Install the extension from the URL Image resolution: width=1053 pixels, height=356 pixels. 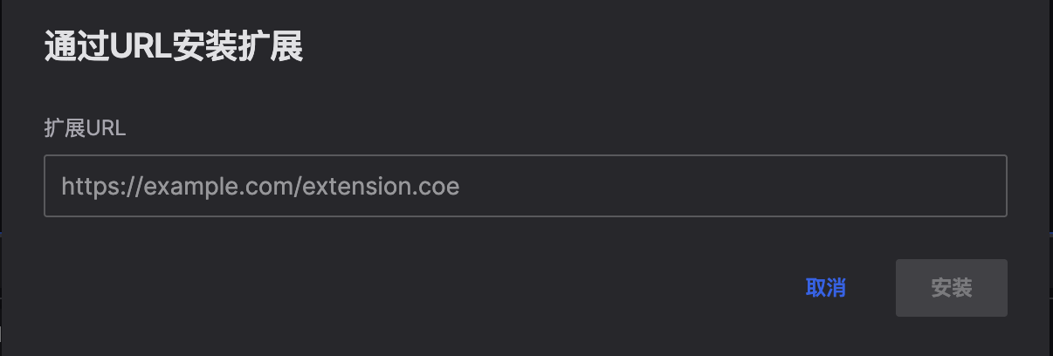pyautogui.click(x=951, y=288)
